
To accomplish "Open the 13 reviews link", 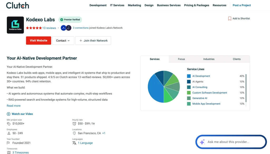I will click(x=49, y=28).
